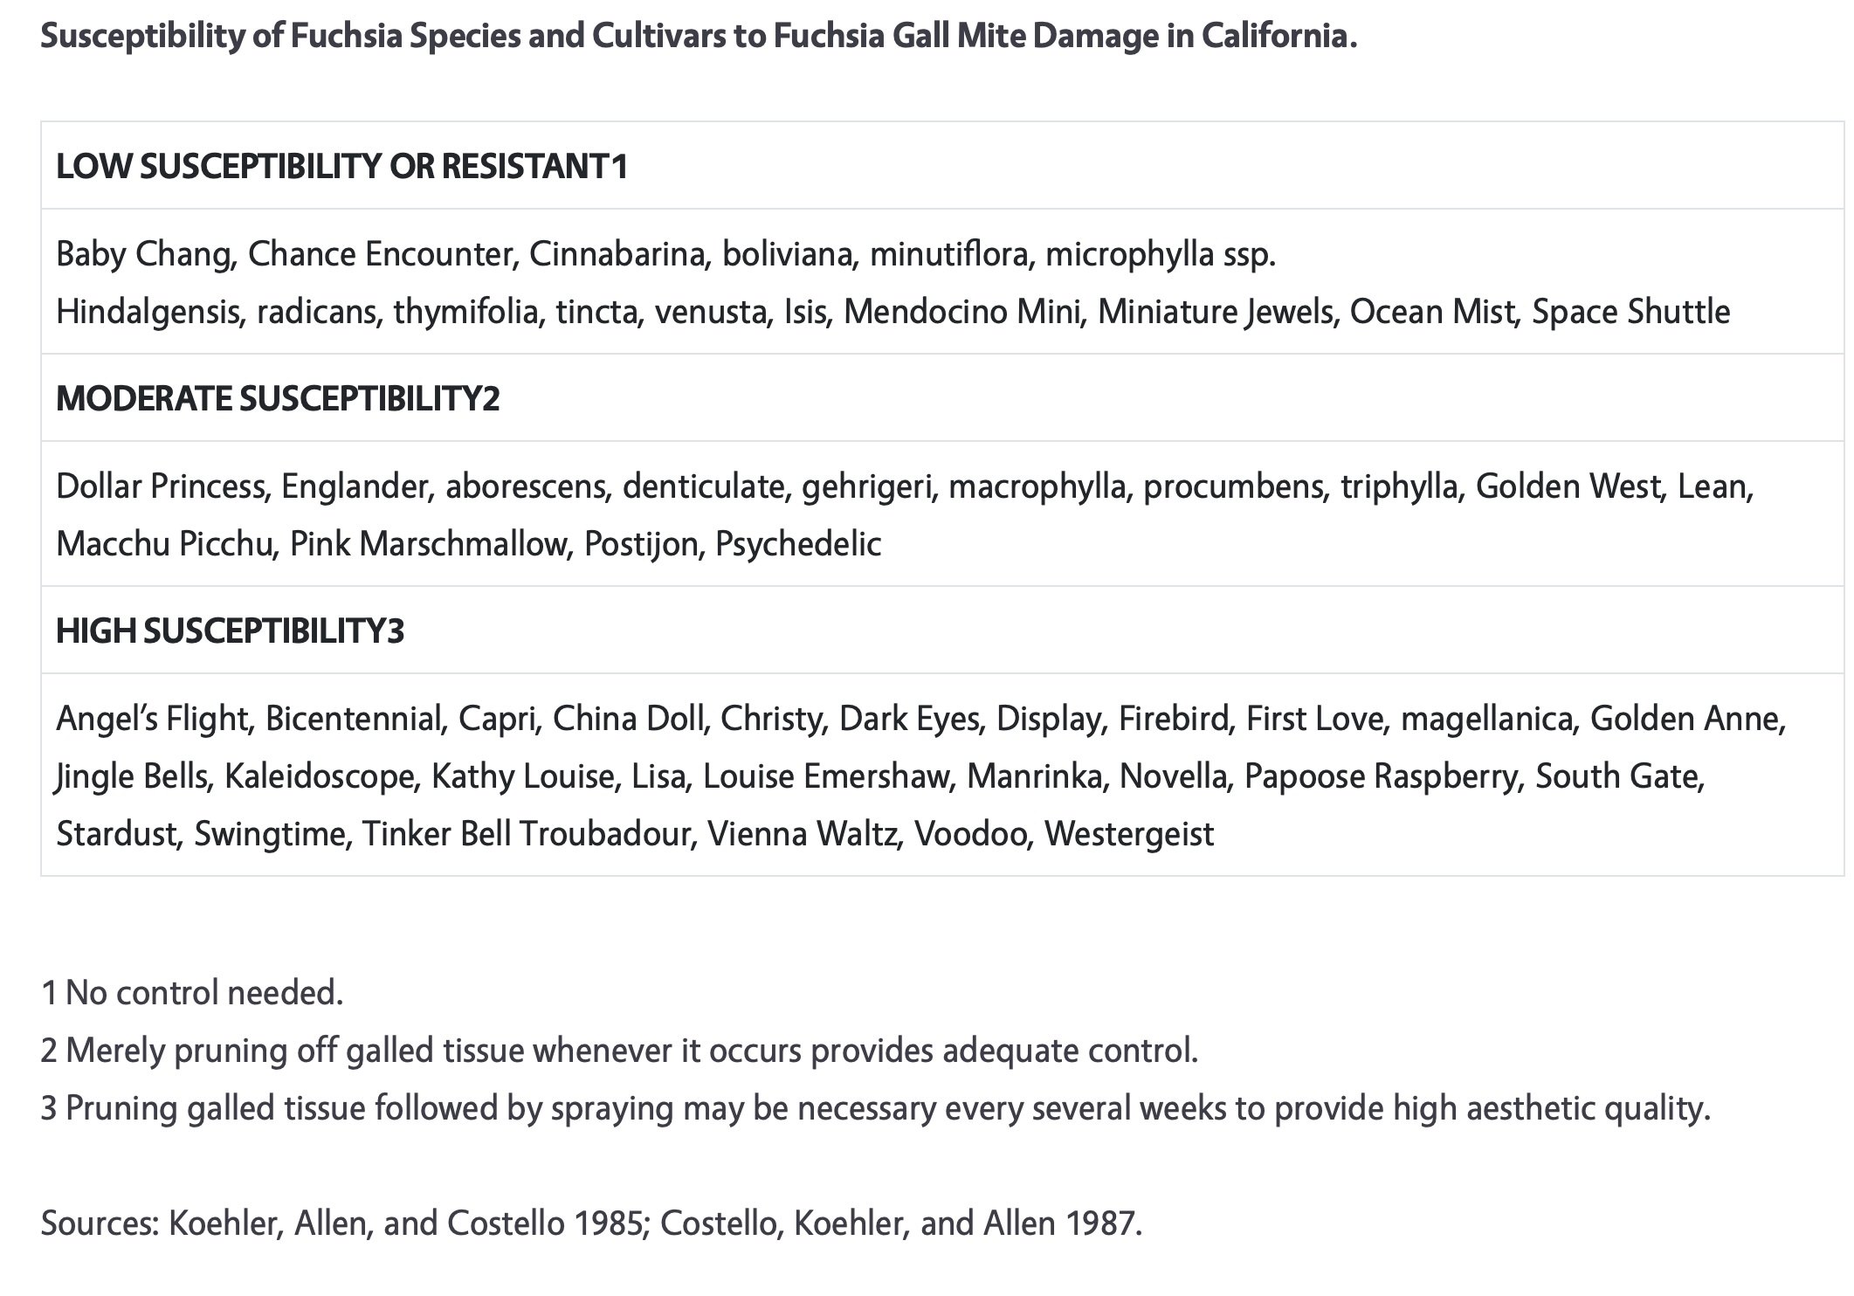Click the Macchu Picchu entry
The width and height of the screenshot is (1854, 1296).
164,544
